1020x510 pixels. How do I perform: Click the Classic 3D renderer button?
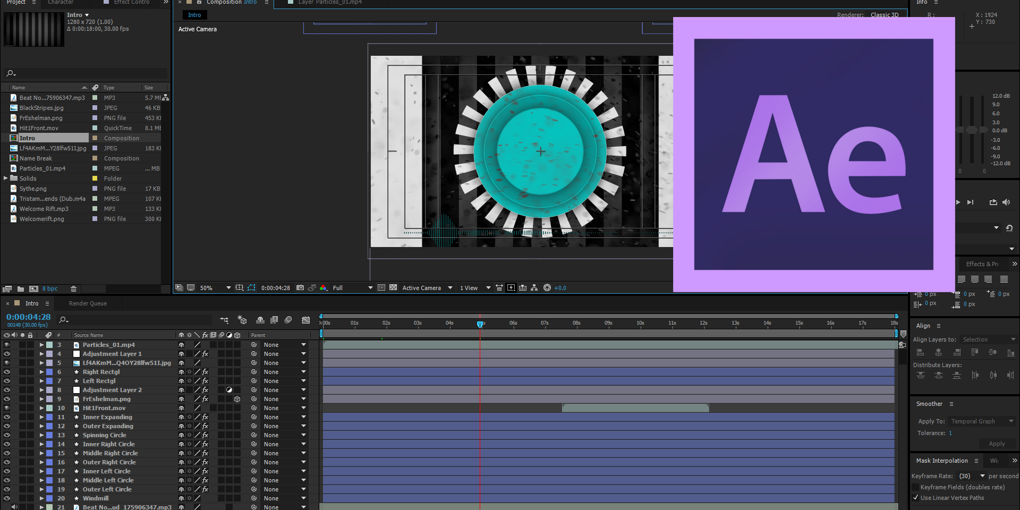point(885,15)
